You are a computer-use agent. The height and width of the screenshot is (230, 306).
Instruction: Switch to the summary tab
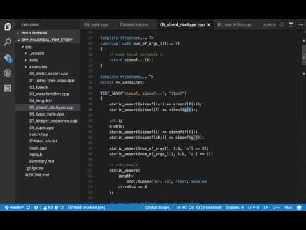(269, 25)
